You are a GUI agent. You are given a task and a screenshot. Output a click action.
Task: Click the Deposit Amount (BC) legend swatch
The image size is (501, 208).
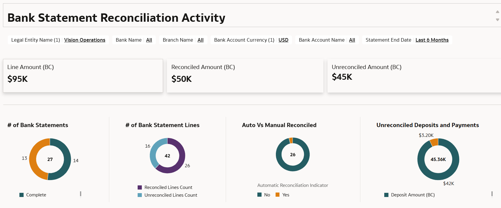point(386,195)
